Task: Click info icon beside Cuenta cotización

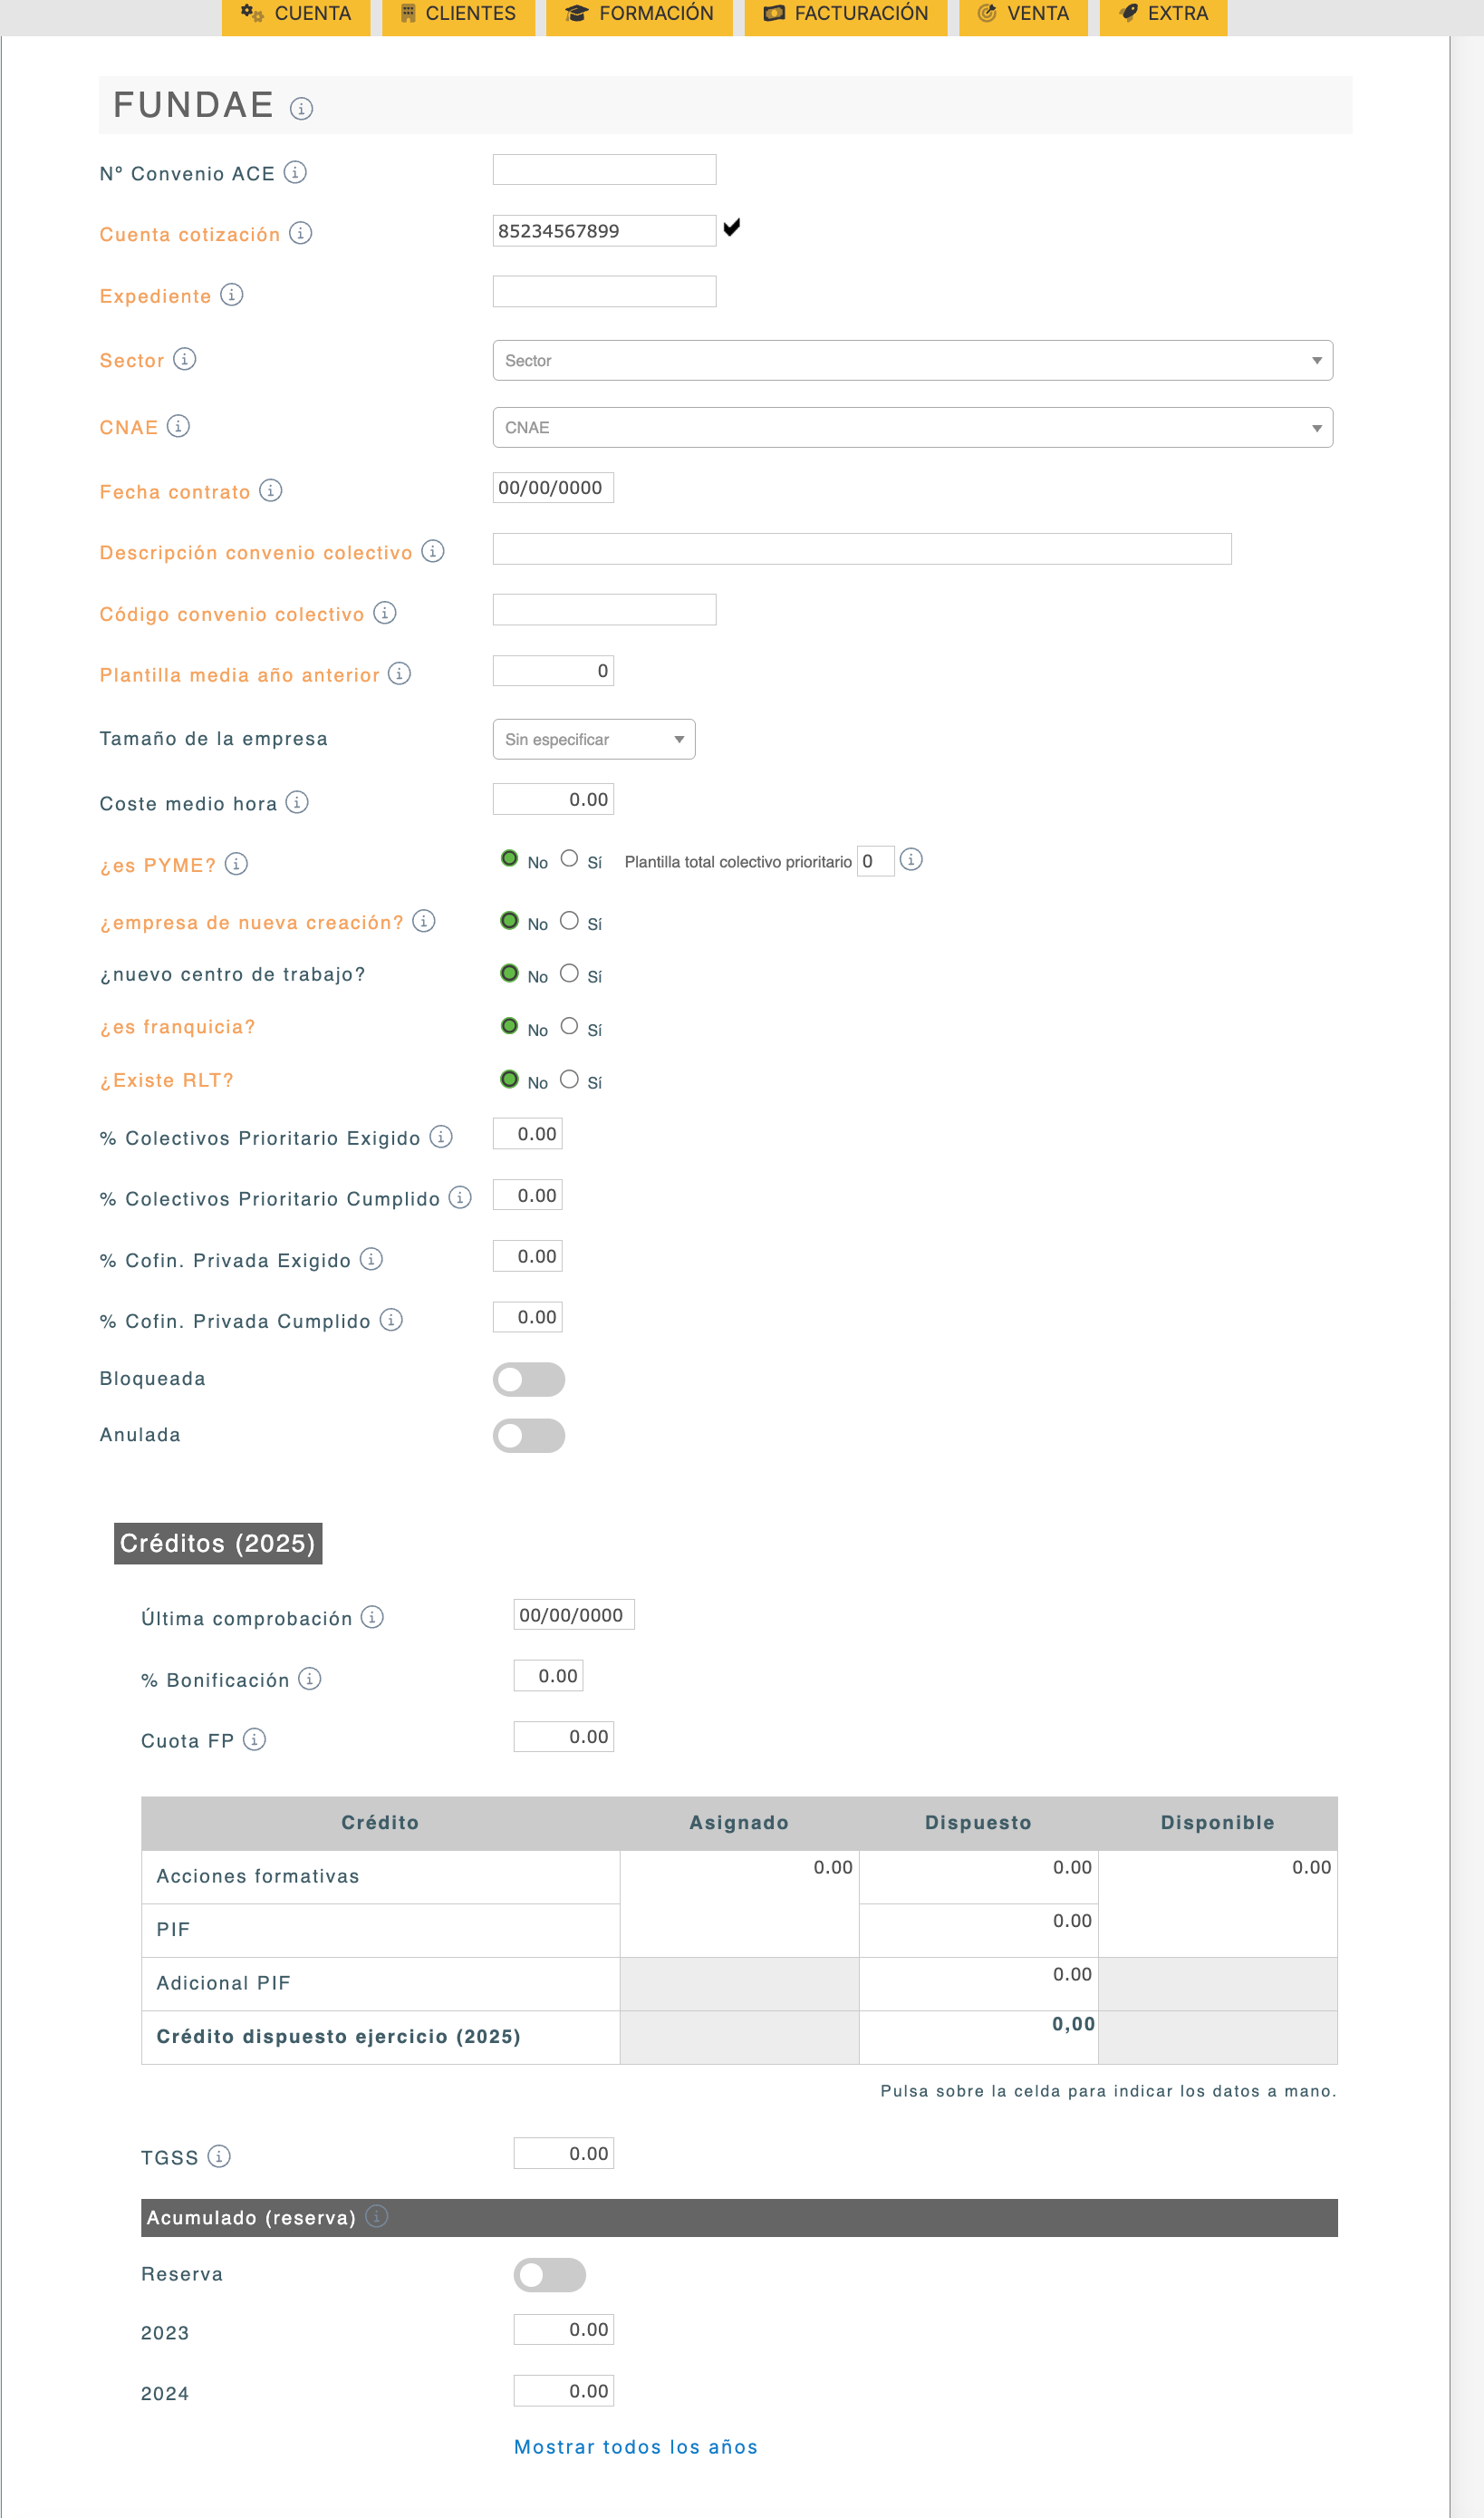Action: click(301, 233)
